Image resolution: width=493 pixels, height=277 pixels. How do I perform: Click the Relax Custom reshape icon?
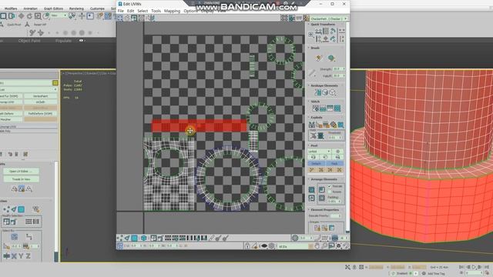[332, 92]
